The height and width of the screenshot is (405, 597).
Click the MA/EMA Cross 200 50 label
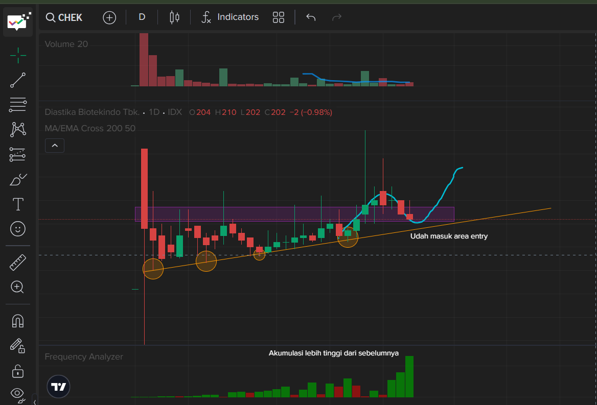tap(90, 128)
